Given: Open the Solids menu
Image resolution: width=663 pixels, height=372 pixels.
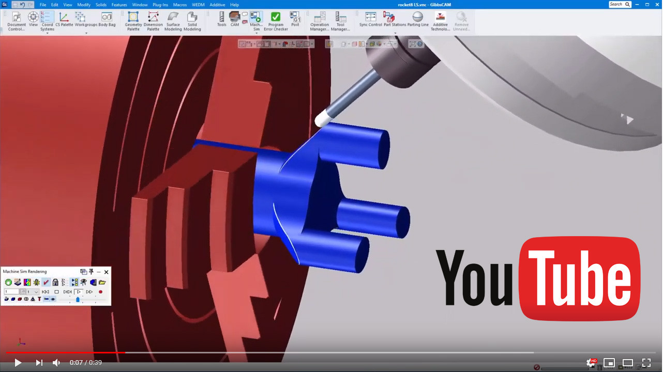Looking at the screenshot, I should click(101, 5).
